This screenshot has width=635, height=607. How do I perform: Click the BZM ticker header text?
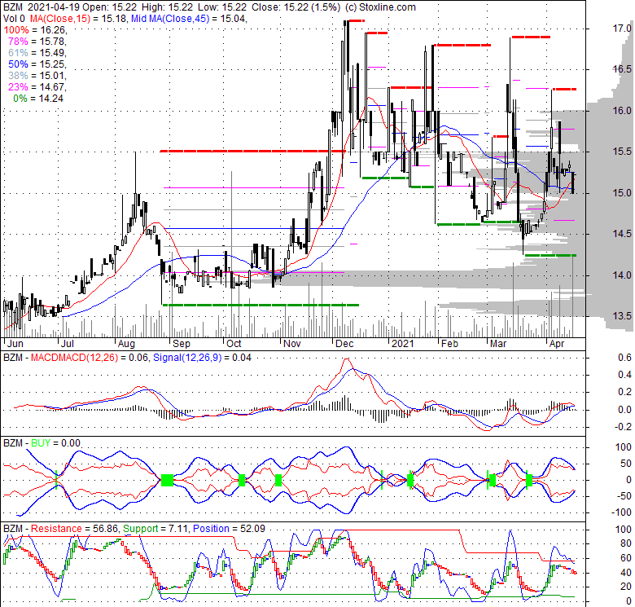point(12,7)
